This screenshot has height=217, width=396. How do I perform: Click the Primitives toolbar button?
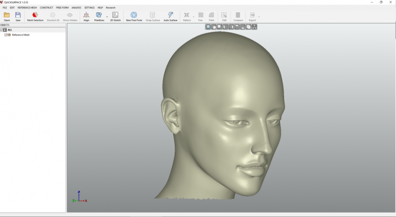tap(99, 16)
